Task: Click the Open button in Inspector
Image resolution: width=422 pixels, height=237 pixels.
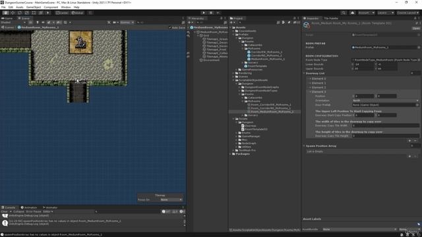Action: pos(416,28)
